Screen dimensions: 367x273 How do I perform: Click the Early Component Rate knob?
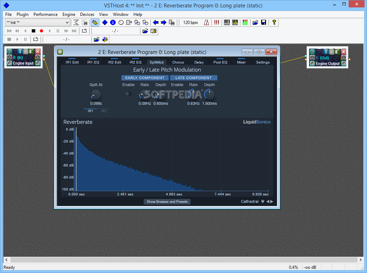(x=144, y=95)
